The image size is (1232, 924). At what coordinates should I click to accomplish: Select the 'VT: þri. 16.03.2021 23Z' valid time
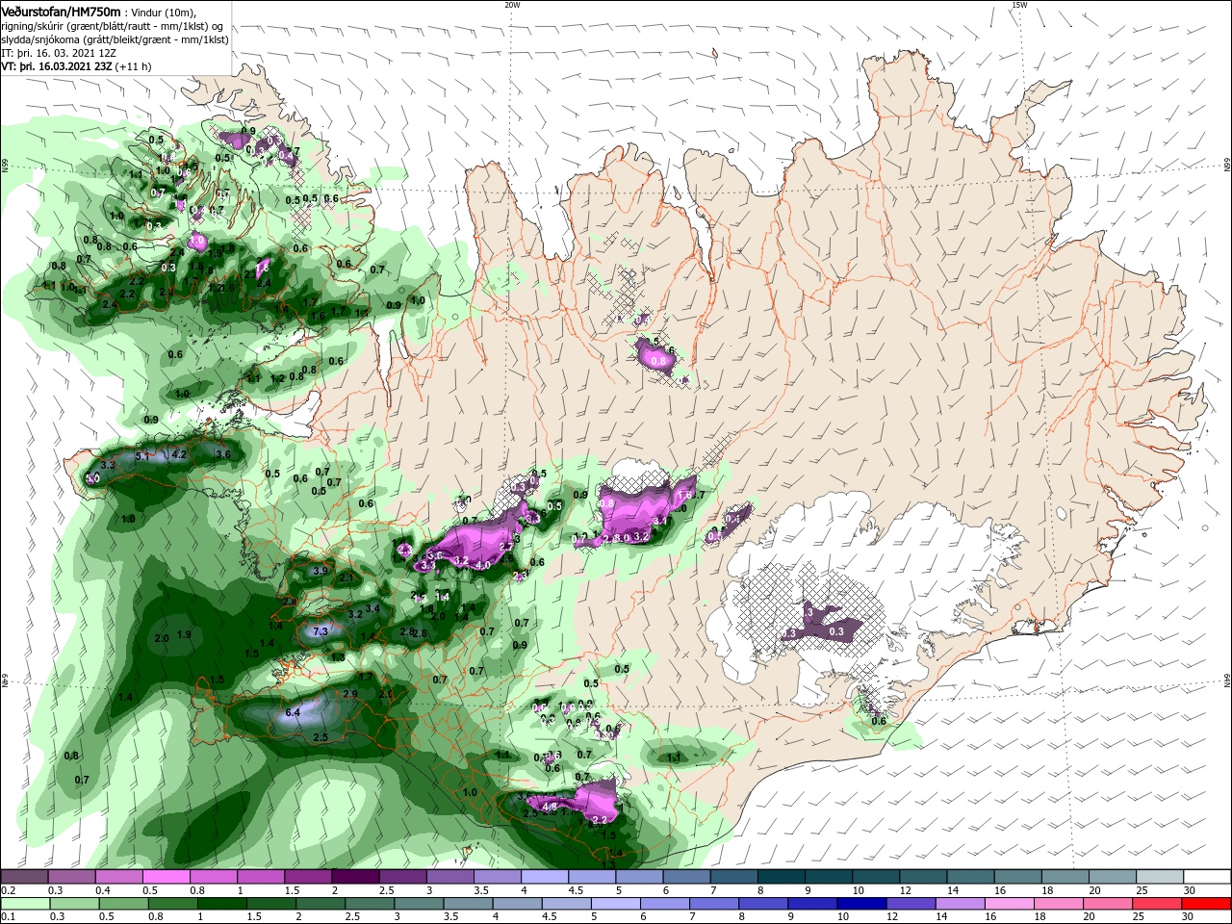57,67
